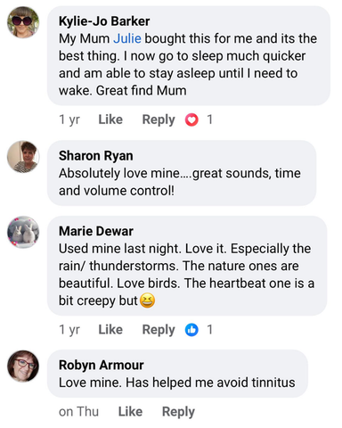342x428 pixels.
Task: Click the 'on Thu' timestamp
Action: (x=78, y=412)
